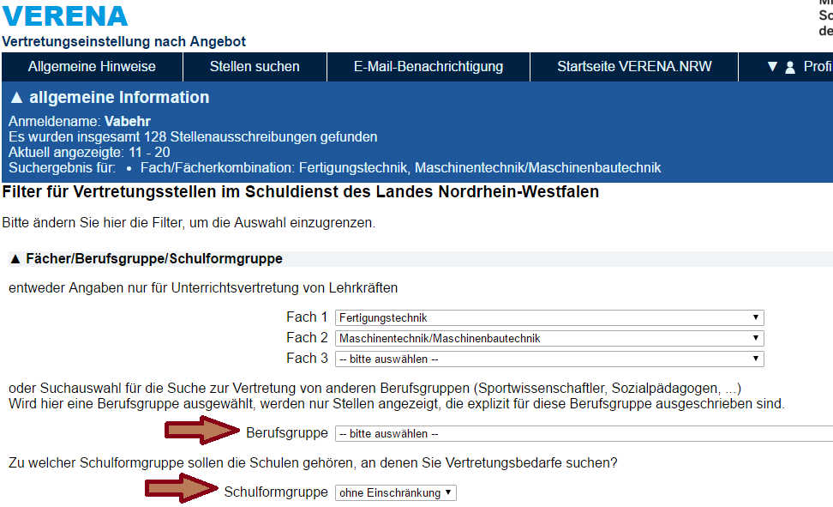833x507 pixels.
Task: Click the red arrow pointing to Schulformgruppe
Action: tap(181, 490)
